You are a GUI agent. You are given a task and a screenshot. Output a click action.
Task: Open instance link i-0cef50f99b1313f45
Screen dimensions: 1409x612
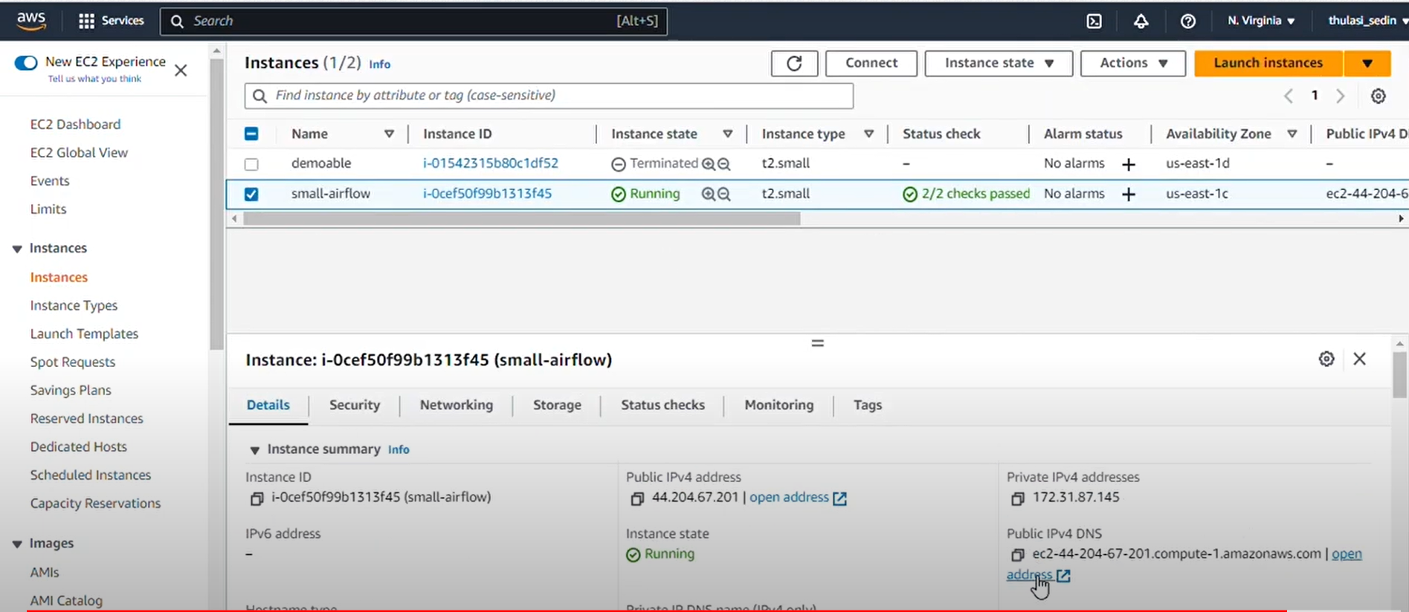click(487, 194)
